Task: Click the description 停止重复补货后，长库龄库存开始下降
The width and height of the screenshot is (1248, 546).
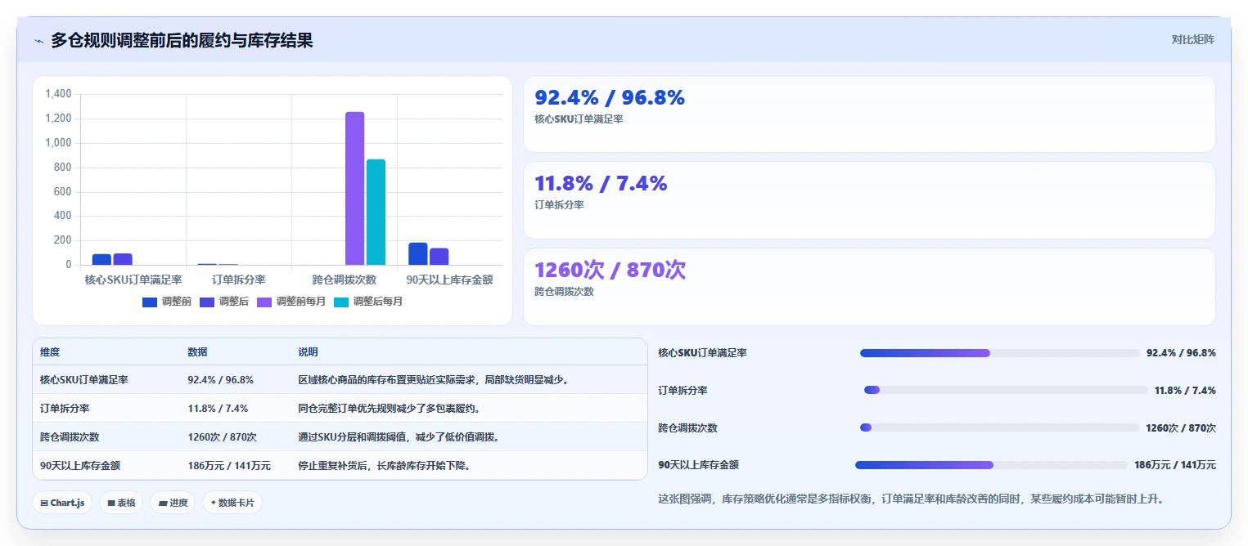Action: (386, 466)
